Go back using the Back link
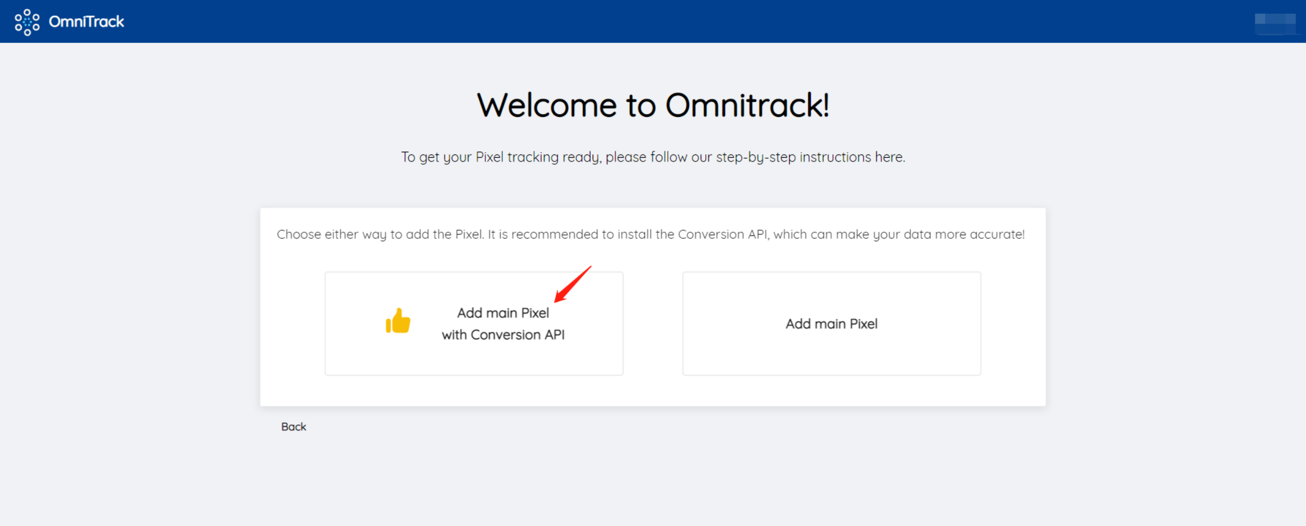The image size is (1306, 526). pyautogui.click(x=294, y=427)
